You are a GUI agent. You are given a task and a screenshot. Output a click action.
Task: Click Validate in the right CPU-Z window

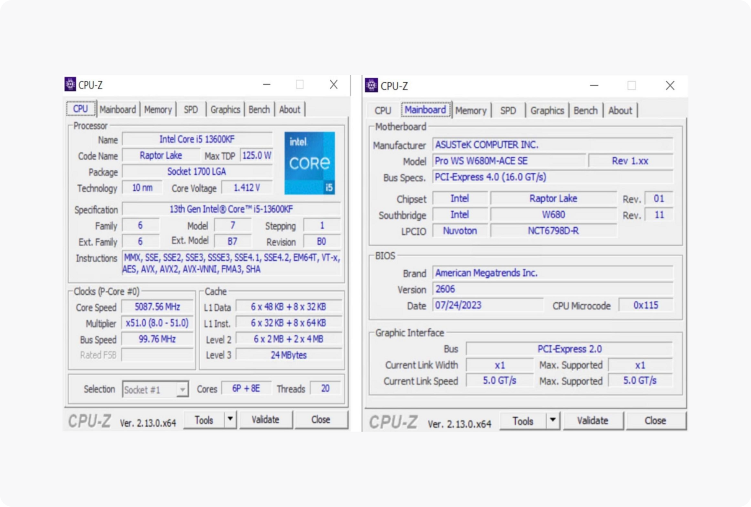tap(593, 420)
